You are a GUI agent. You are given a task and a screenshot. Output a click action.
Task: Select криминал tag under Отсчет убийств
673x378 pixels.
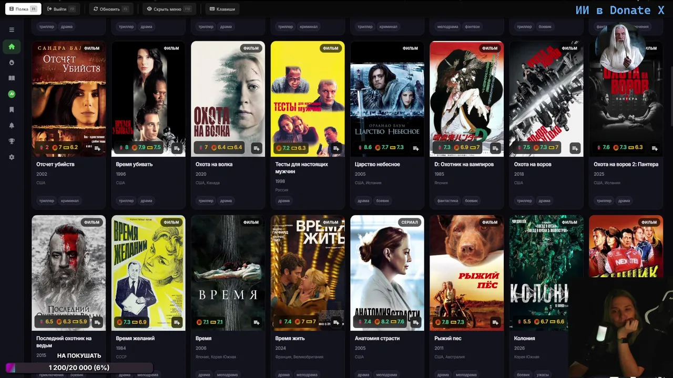pyautogui.click(x=70, y=201)
